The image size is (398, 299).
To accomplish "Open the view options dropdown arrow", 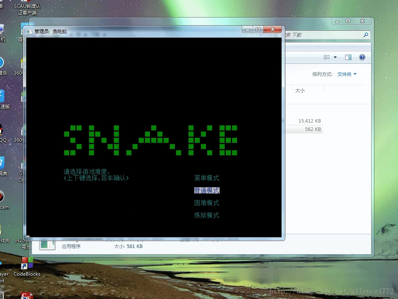I will [x=335, y=57].
